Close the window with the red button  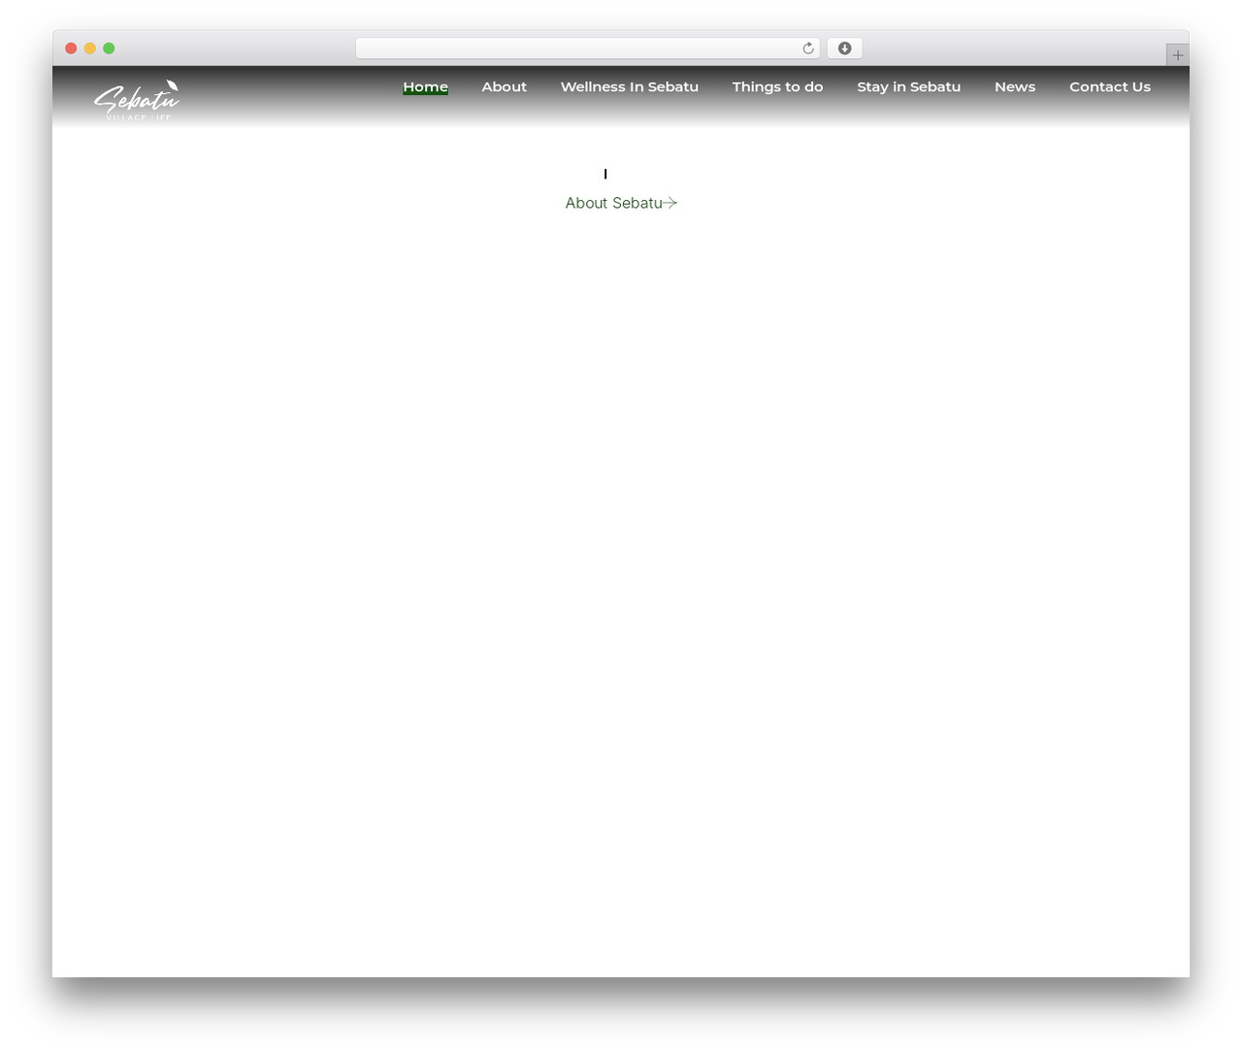tap(71, 49)
